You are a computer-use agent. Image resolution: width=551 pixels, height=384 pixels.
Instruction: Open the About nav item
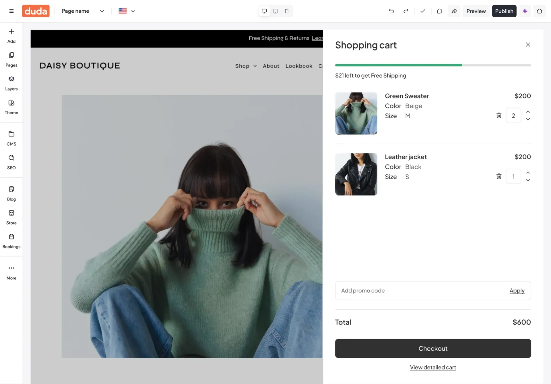(x=271, y=66)
